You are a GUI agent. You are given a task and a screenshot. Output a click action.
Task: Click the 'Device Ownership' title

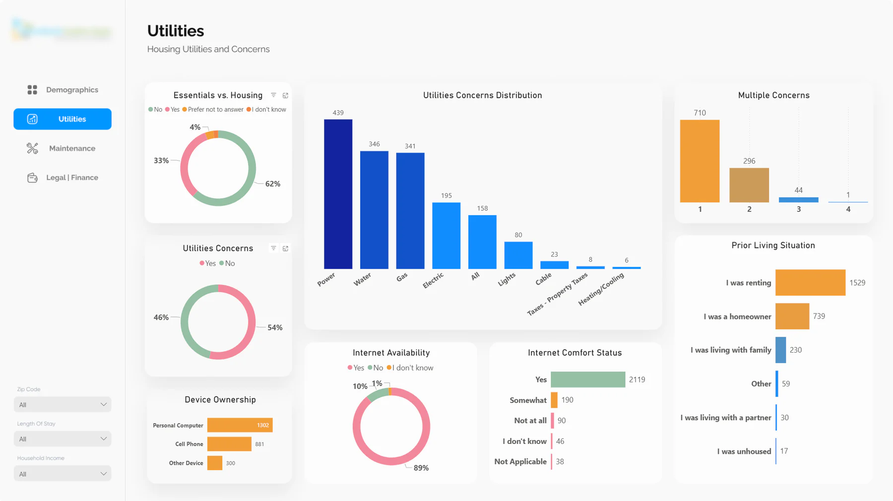pyautogui.click(x=220, y=400)
